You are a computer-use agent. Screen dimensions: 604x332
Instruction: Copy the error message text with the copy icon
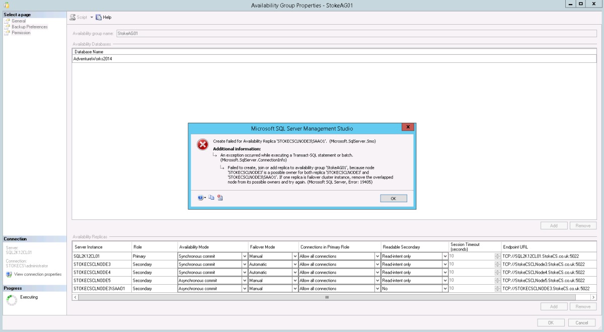click(211, 198)
